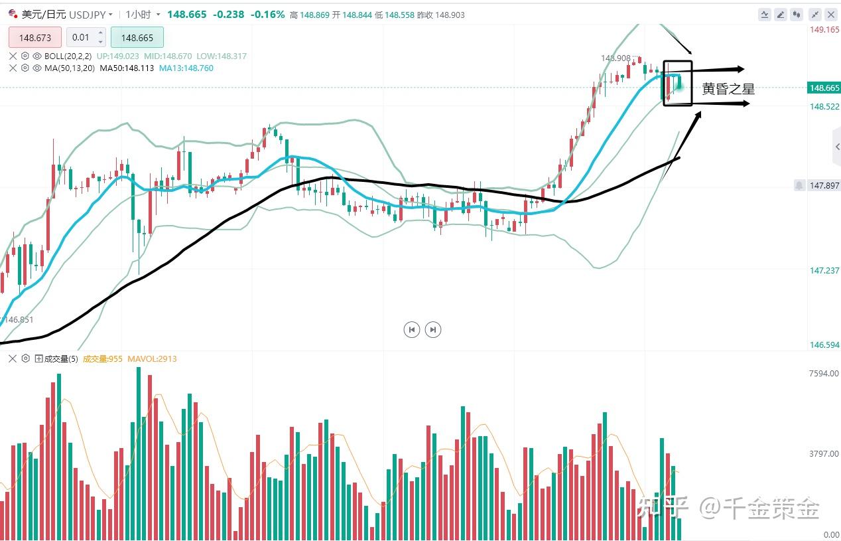Step forward to next bar button
The height and width of the screenshot is (541, 841).
pos(433,329)
